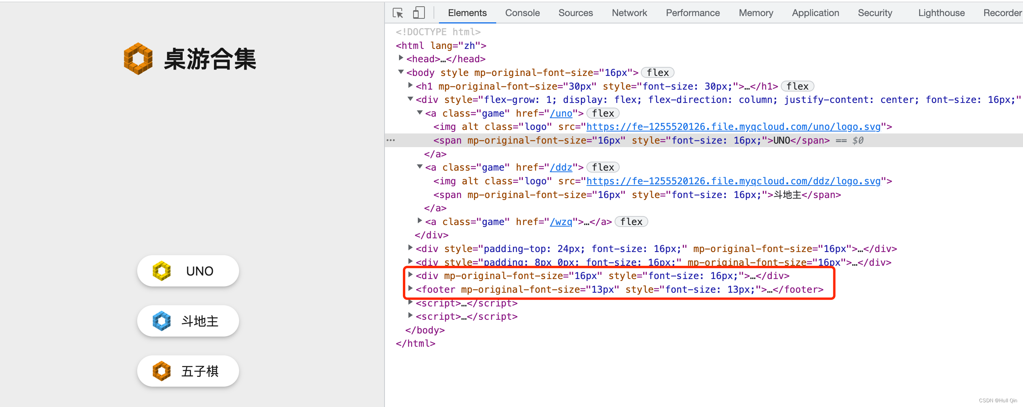Expand the h1 element node
Image resolution: width=1023 pixels, height=407 pixels.
(410, 86)
